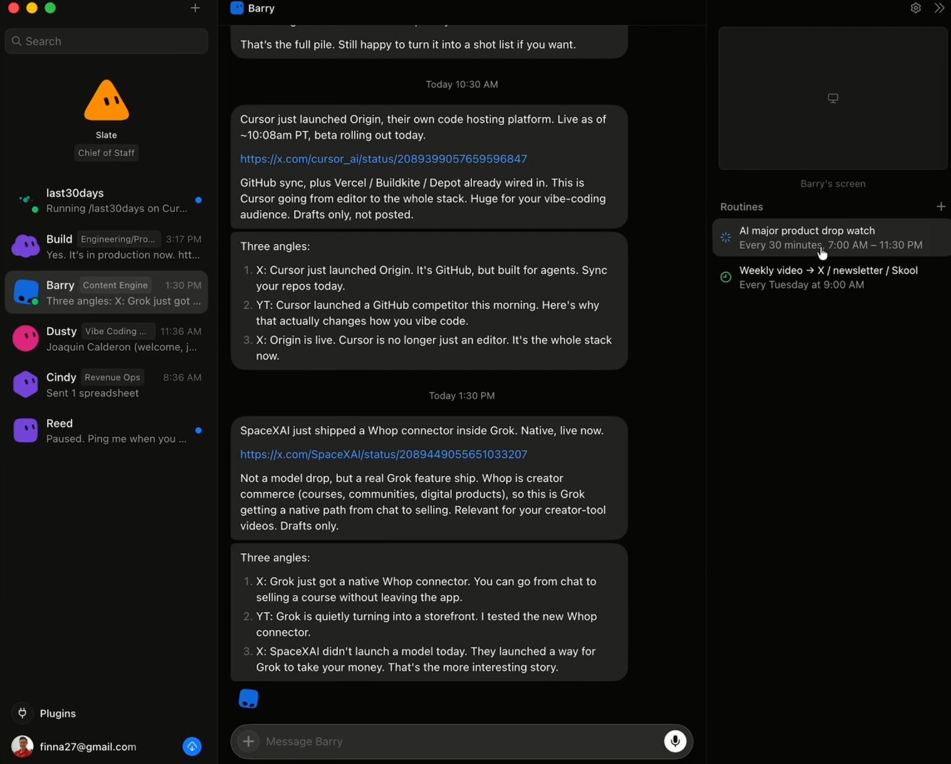Click the Barry typing avatar below messages
This screenshot has width=951, height=764.
pyautogui.click(x=249, y=699)
